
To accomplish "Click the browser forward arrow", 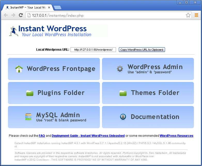I will (x=13, y=15).
